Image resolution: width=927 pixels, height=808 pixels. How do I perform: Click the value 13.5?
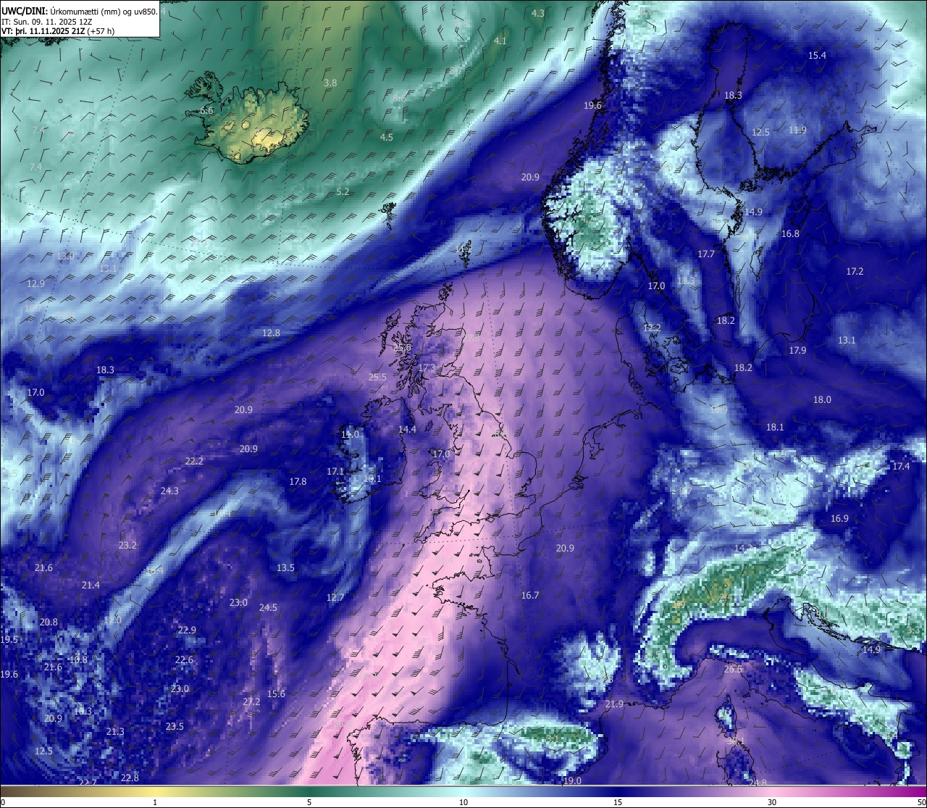285,568
